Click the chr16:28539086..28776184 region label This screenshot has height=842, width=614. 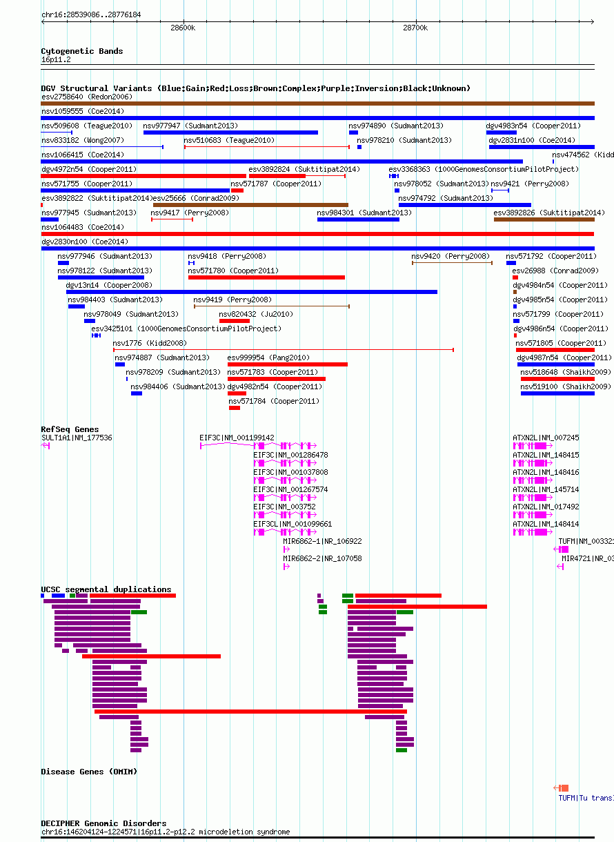coord(91,14)
